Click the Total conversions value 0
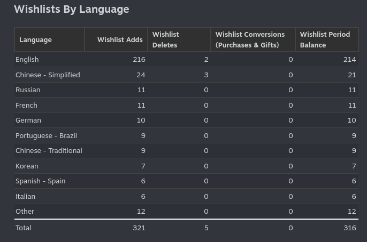Screen dimensions: 367x242 pyautogui.click(x=290, y=228)
